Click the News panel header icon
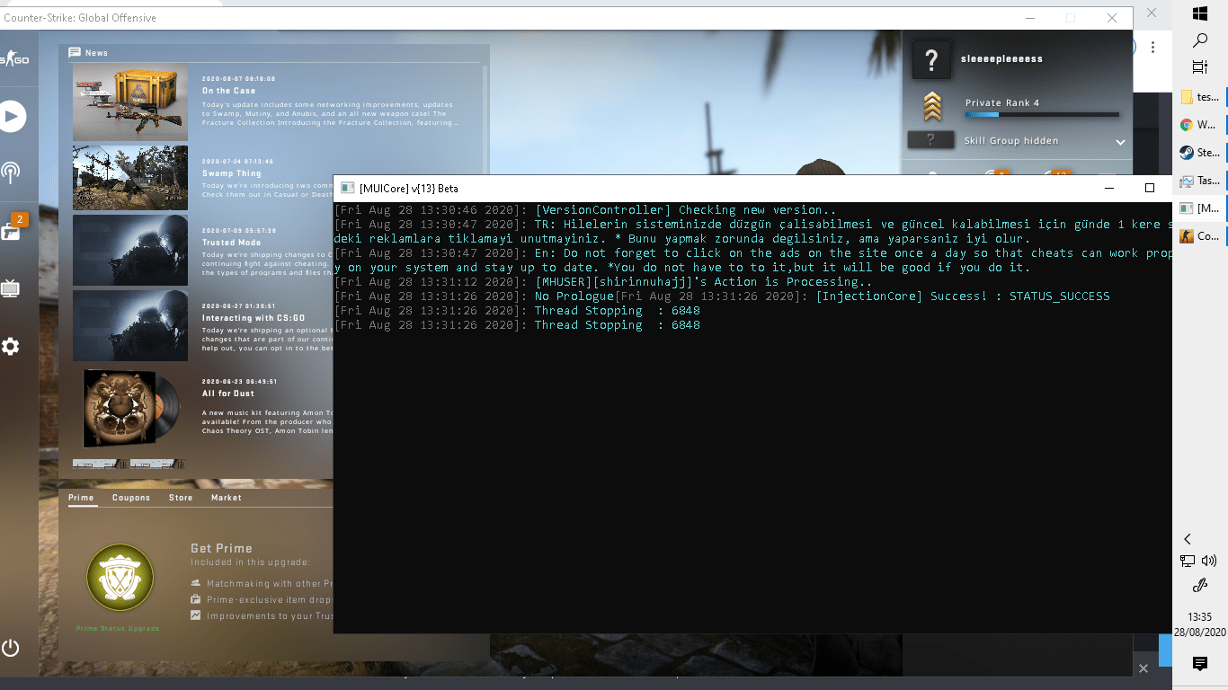Viewport: 1228px width, 690px height. [x=75, y=52]
